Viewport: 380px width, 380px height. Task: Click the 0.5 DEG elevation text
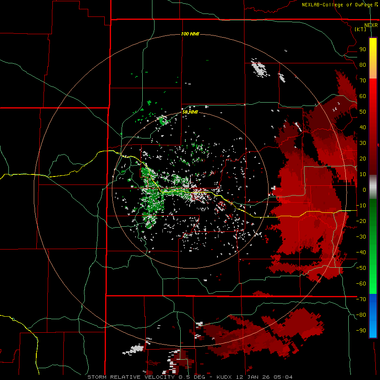point(191,377)
